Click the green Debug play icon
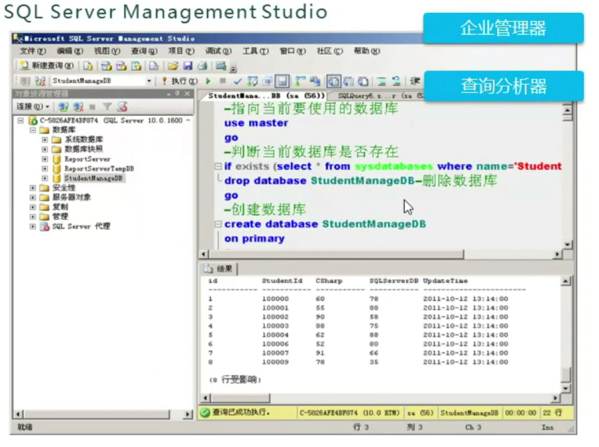Viewport: 599px width, 447px height. click(x=208, y=81)
